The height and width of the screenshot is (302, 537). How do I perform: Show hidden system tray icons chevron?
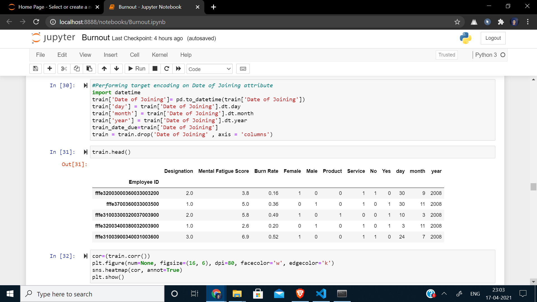coord(444,294)
